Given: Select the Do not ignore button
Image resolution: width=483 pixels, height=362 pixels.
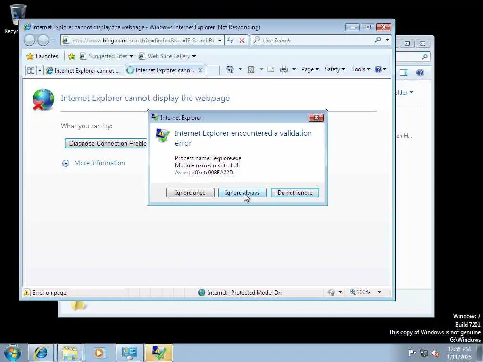Looking at the screenshot, I should (x=295, y=193).
